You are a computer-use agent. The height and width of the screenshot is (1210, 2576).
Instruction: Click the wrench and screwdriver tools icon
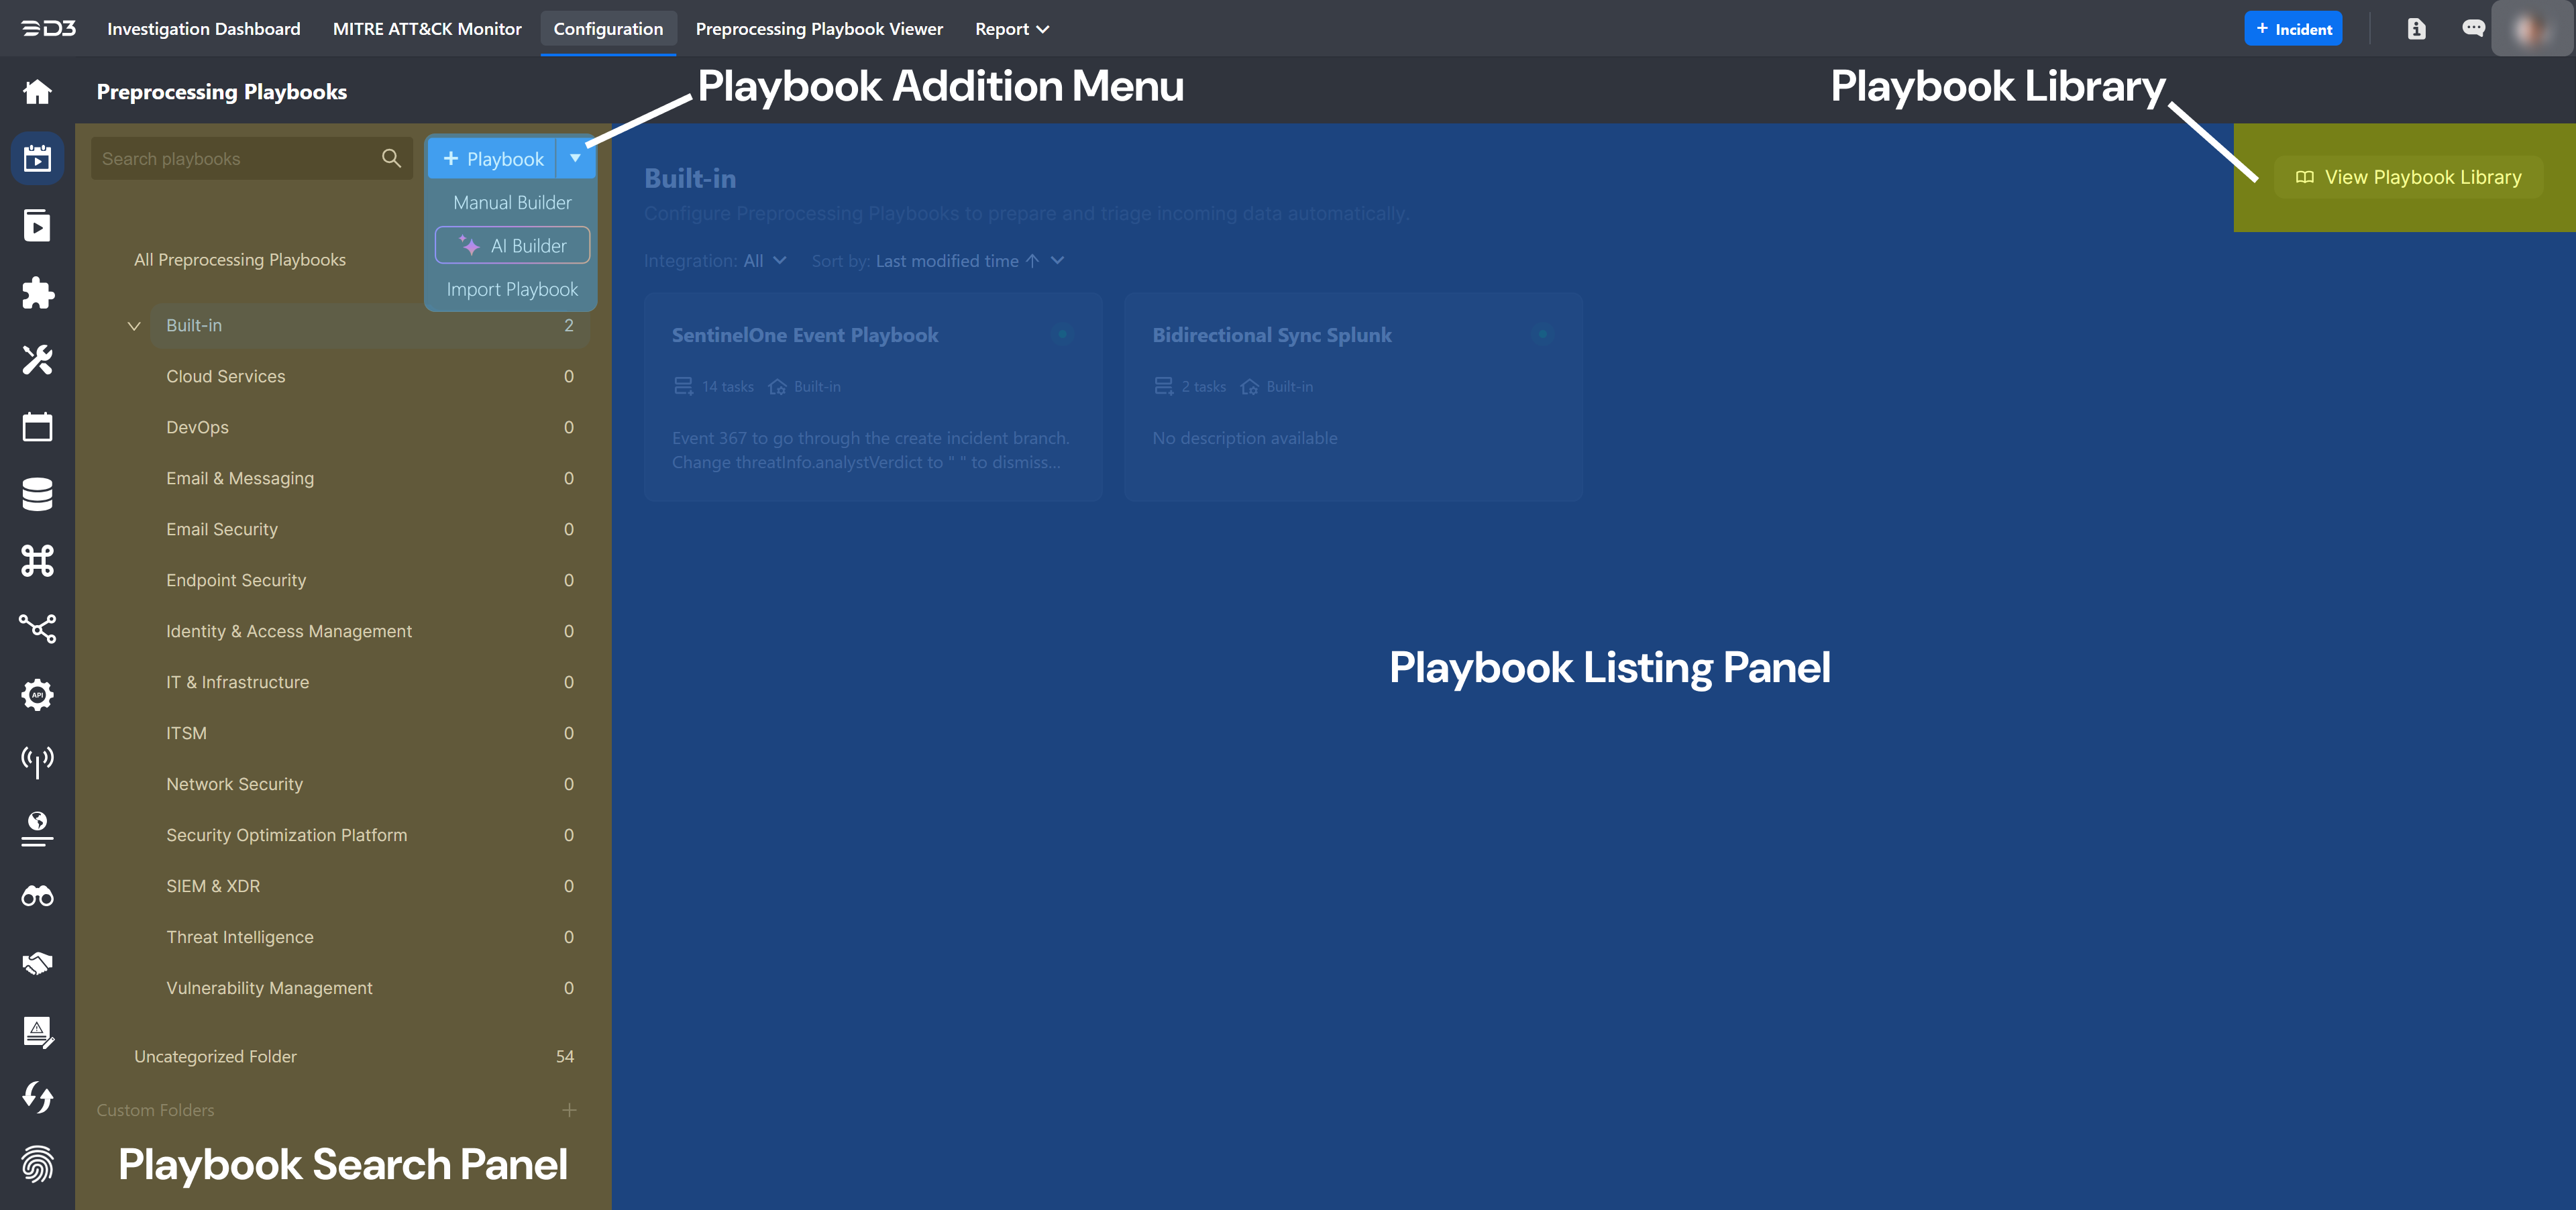37,359
